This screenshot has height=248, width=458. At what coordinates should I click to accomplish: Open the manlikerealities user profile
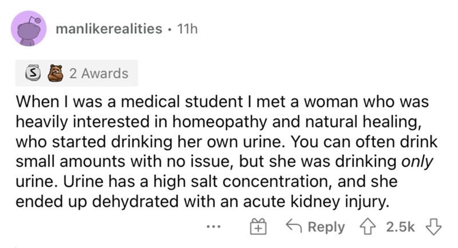click(x=109, y=29)
